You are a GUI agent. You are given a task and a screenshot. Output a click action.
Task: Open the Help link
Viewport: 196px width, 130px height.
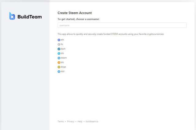(x=80, y=121)
